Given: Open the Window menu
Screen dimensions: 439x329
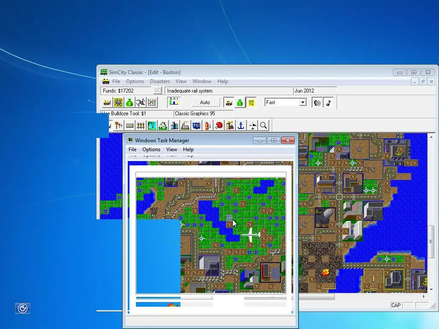Looking at the screenshot, I should click(202, 81).
